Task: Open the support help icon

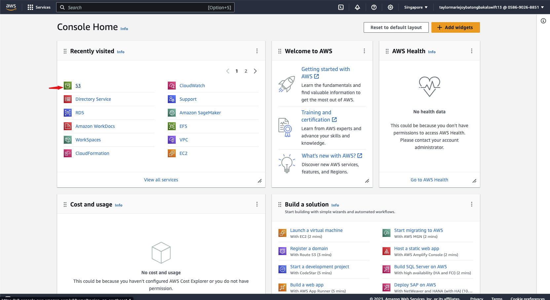Action: (374, 7)
